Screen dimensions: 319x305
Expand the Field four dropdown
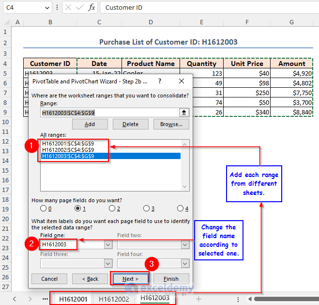[x=185, y=263]
